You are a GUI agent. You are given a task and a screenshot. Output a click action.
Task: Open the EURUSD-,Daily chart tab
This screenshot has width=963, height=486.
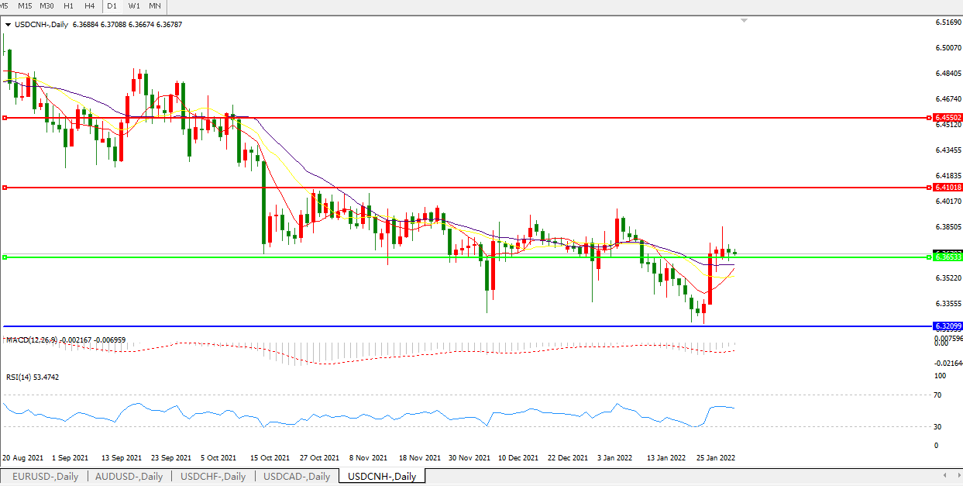45,477
